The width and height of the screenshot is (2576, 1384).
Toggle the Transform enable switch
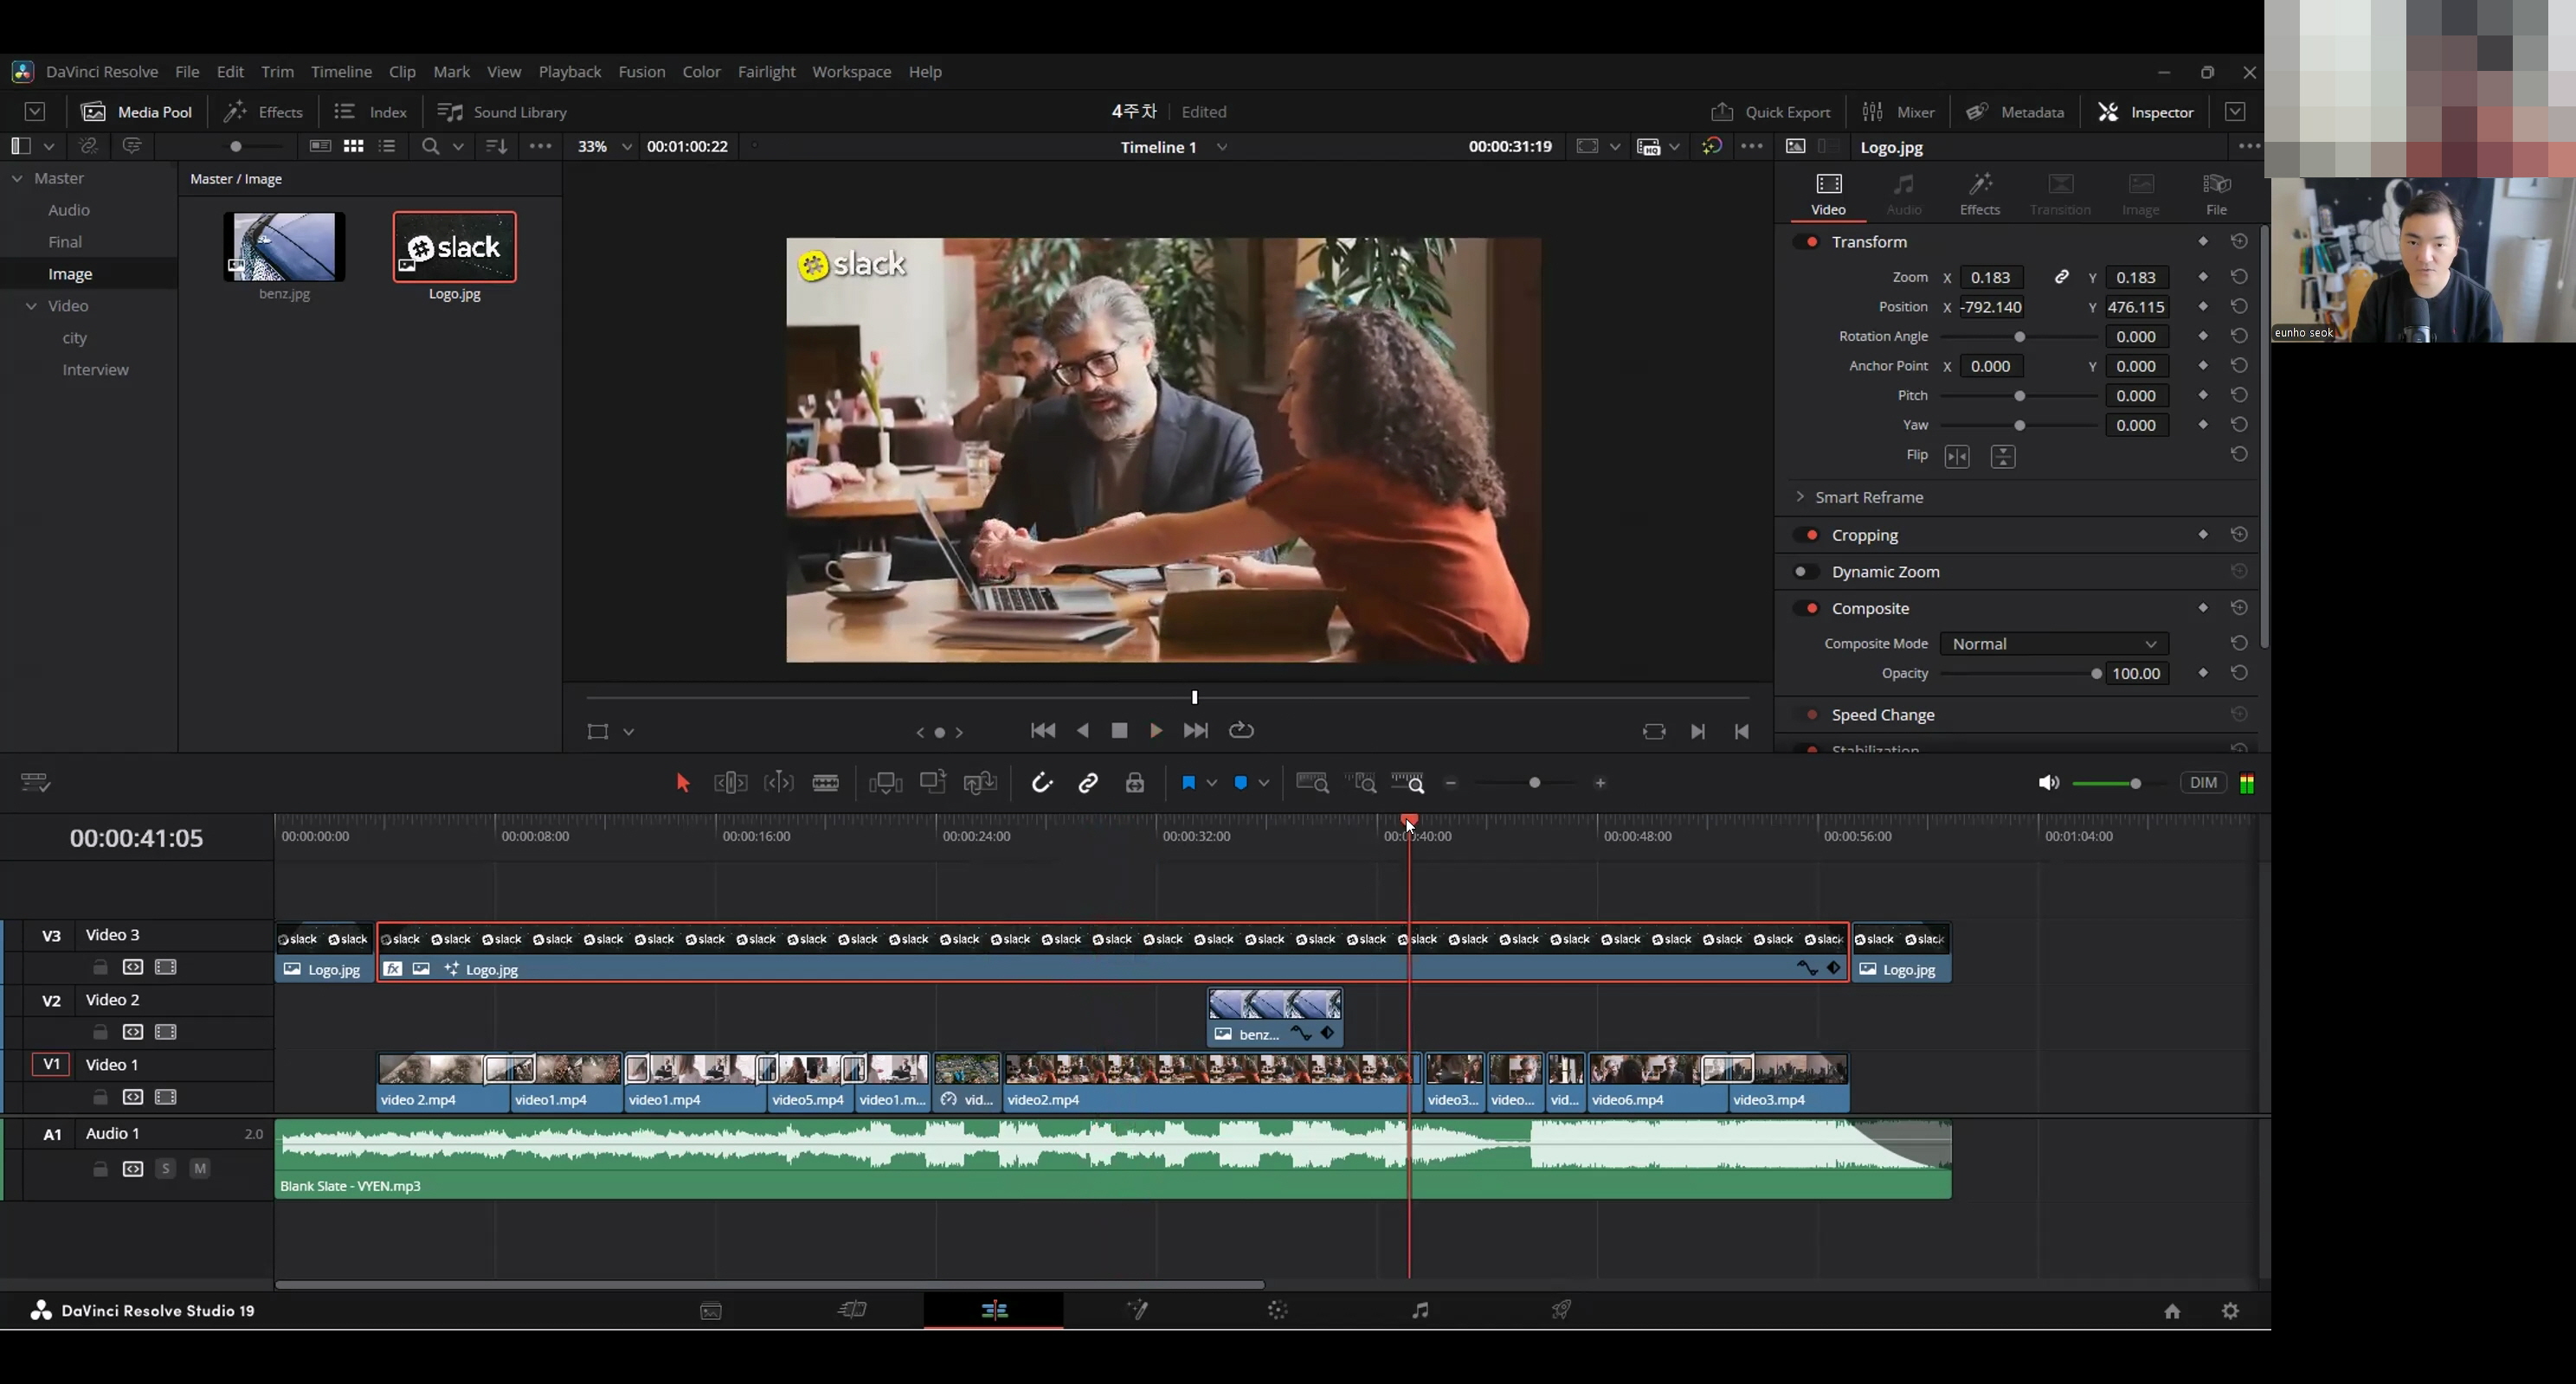click(1807, 242)
